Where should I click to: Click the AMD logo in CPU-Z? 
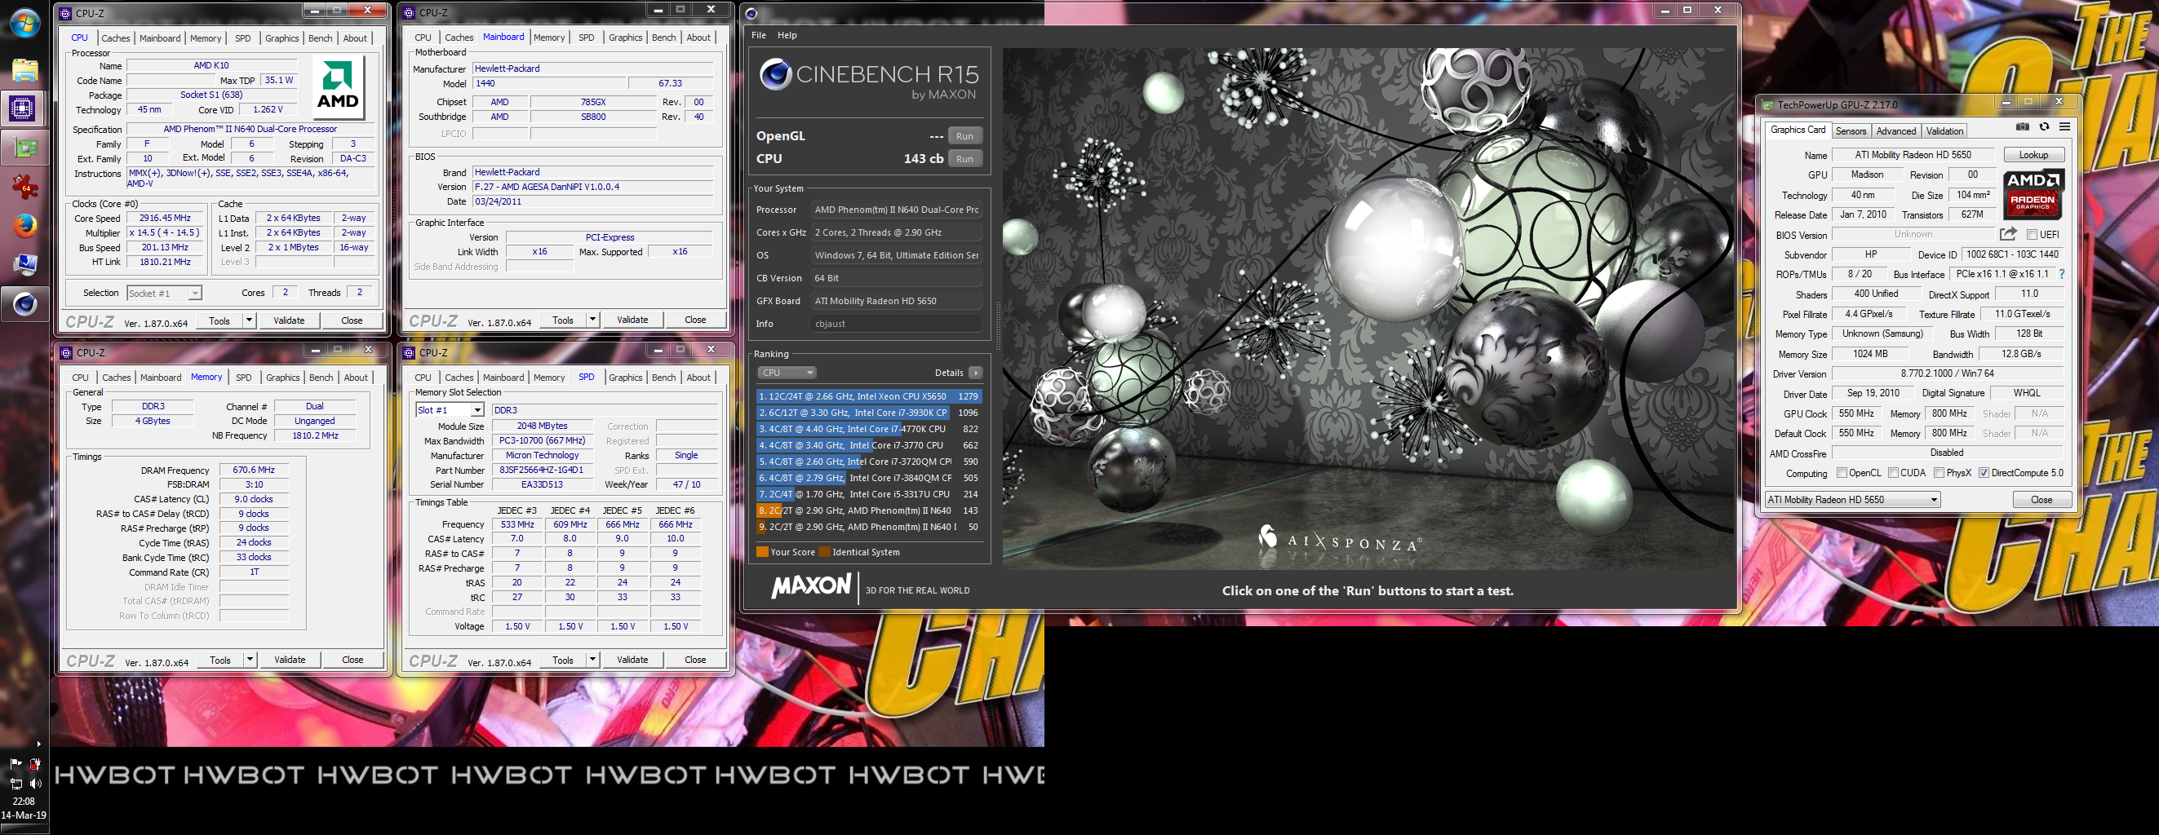(x=339, y=87)
